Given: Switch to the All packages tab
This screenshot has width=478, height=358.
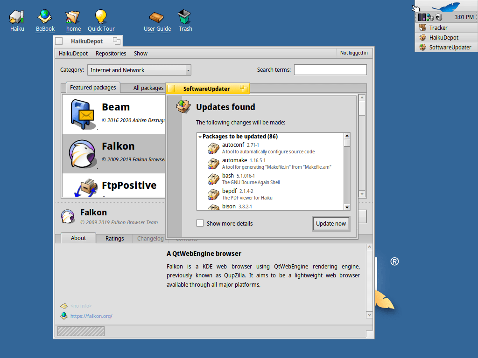Looking at the screenshot, I should click(x=148, y=88).
